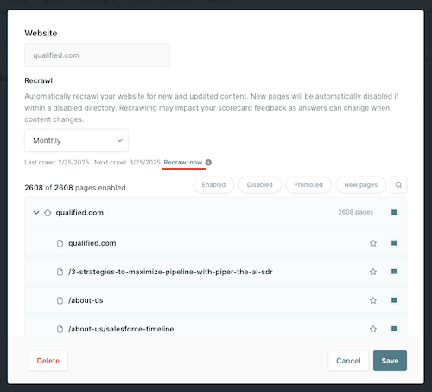Click page icon of qualified.com page row

tap(60, 243)
